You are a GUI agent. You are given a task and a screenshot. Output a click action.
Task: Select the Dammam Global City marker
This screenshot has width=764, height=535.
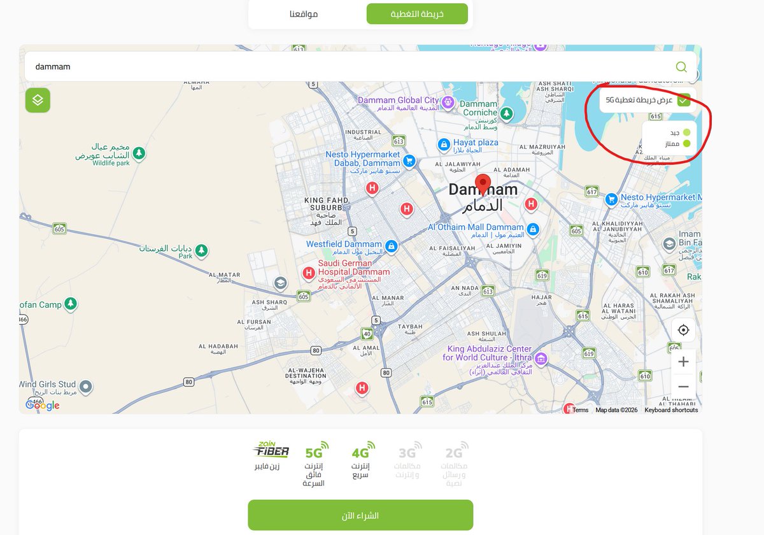448,101
